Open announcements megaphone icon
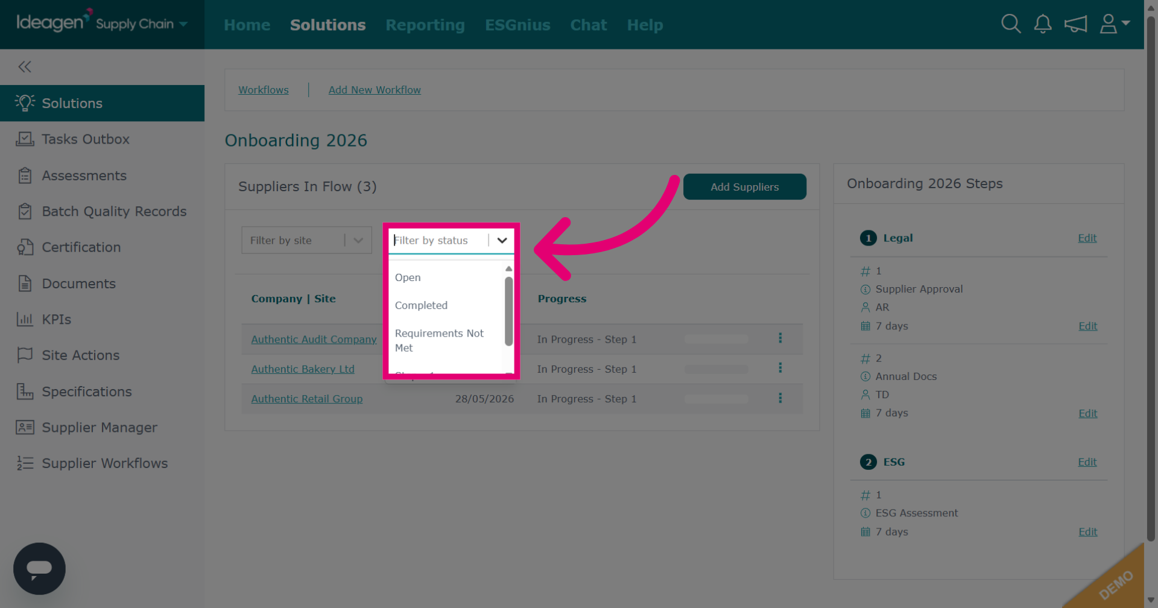Screen dimensions: 1158x608 tap(1075, 24)
